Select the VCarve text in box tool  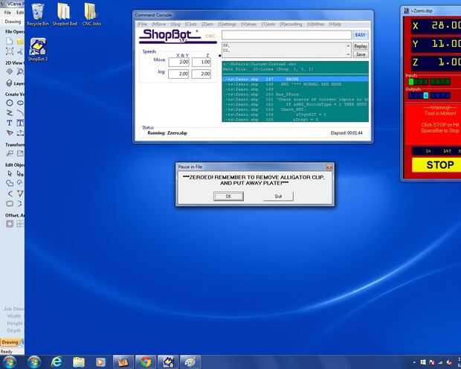[x=20, y=123]
